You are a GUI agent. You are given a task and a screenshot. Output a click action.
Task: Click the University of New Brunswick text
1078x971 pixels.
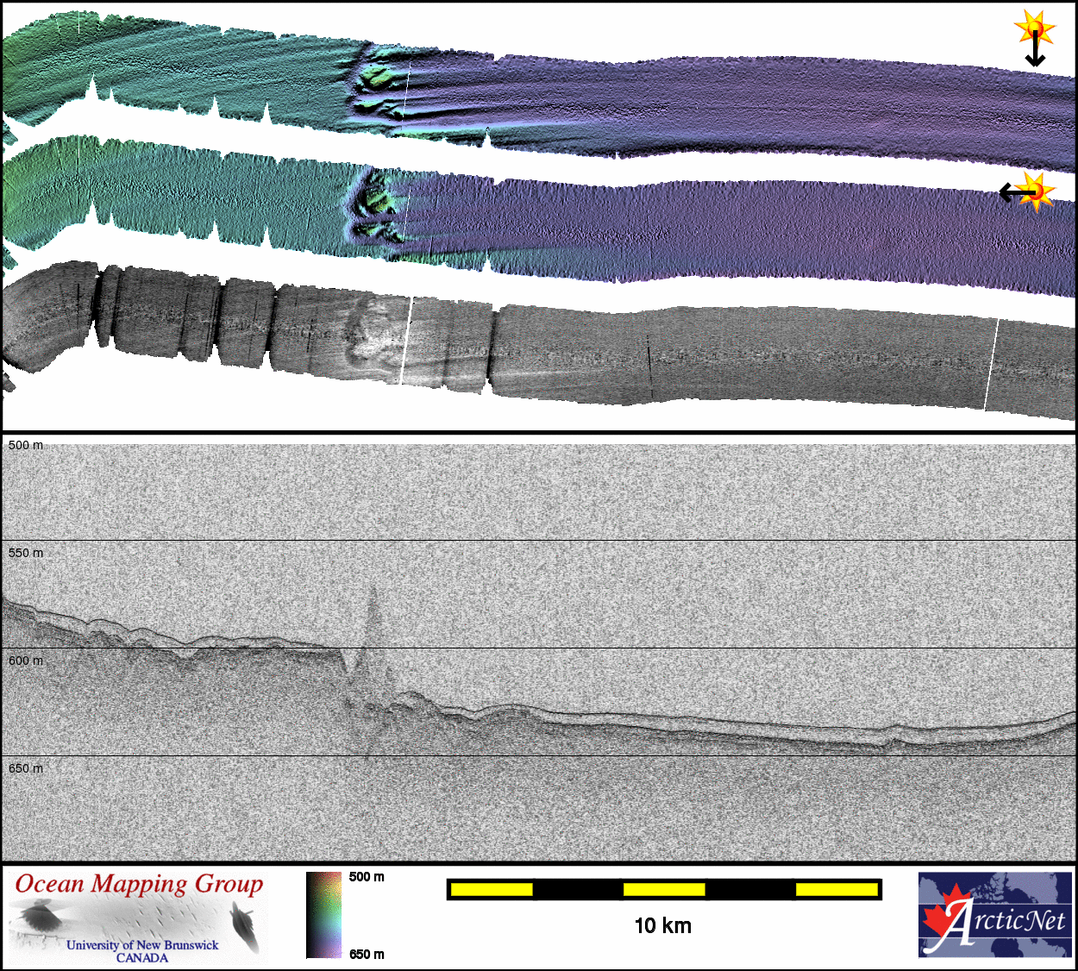[142, 945]
